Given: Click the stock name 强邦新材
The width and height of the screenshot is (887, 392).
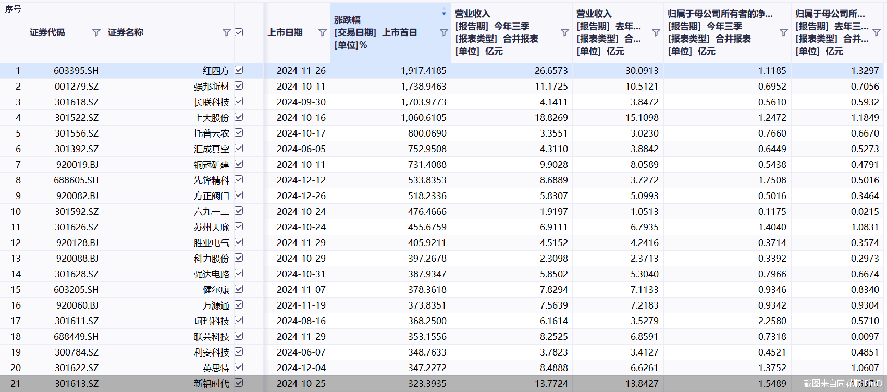Looking at the screenshot, I should point(211,87).
